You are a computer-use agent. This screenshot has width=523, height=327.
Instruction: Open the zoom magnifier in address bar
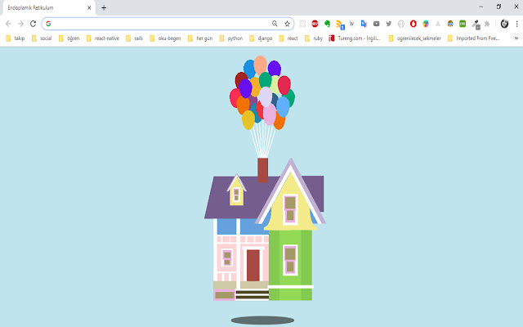point(275,24)
